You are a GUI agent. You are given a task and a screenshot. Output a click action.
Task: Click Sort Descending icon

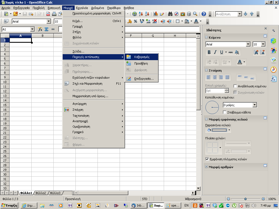(x=147, y=14)
